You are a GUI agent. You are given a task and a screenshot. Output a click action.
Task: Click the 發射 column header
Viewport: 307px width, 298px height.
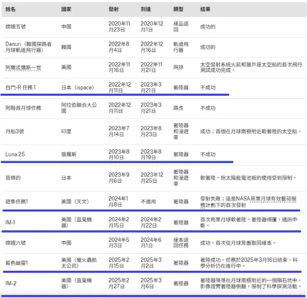[114, 9]
